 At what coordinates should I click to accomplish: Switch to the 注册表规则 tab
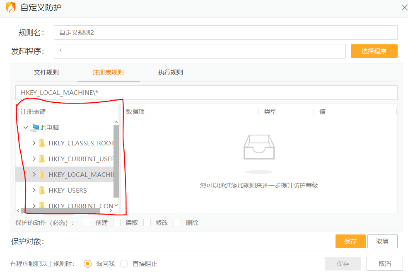[108, 72]
